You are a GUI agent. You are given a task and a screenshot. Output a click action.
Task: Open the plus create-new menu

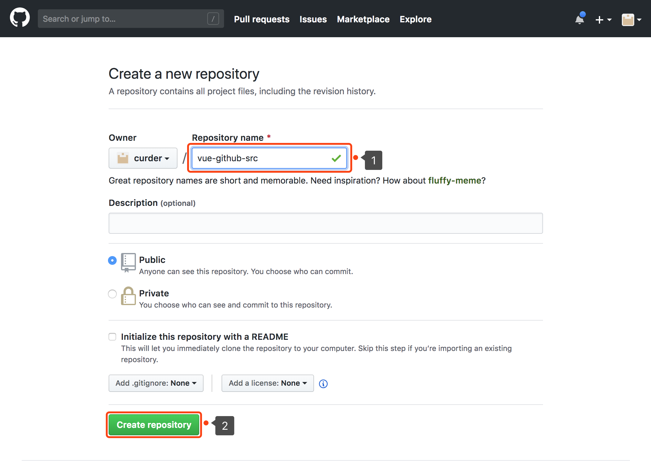(603, 20)
